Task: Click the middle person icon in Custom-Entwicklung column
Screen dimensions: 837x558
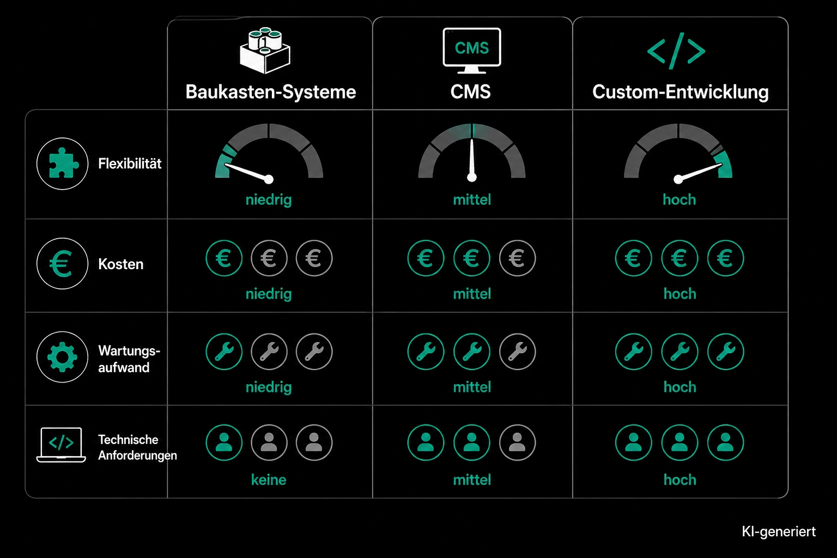Action: click(680, 442)
